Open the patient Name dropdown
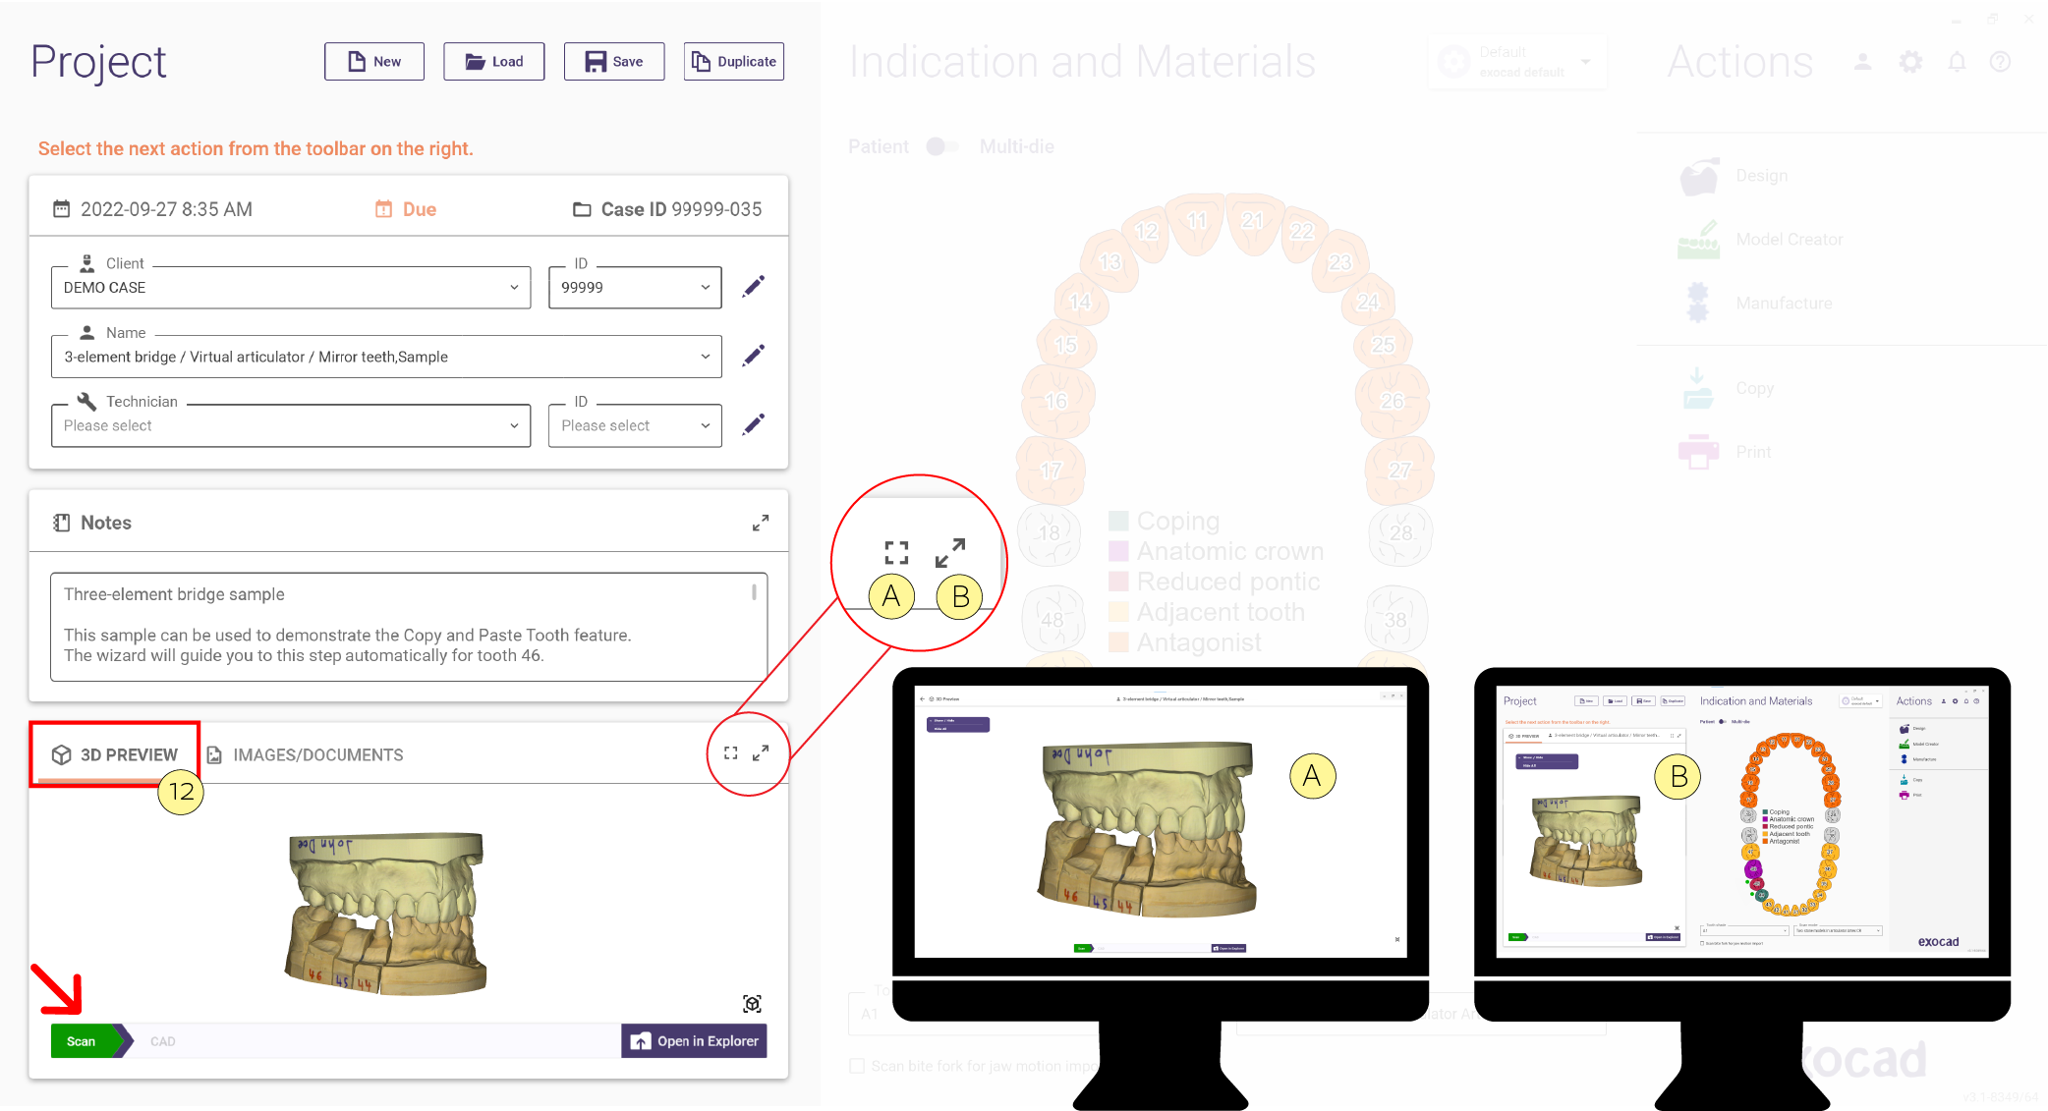The width and height of the screenshot is (2048, 1111). tap(386, 357)
